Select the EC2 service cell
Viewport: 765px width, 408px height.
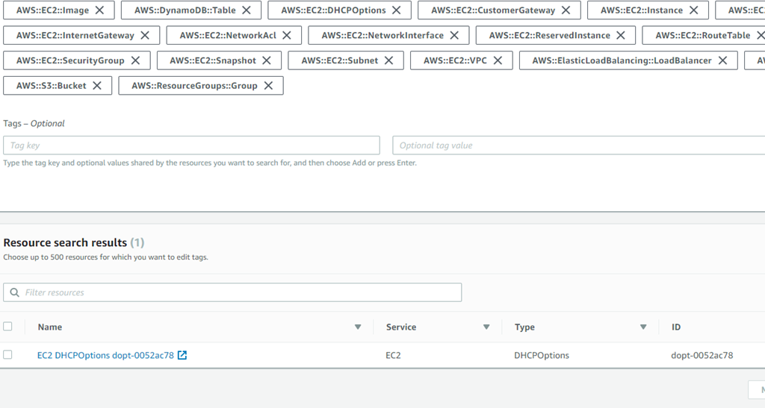[x=393, y=356]
